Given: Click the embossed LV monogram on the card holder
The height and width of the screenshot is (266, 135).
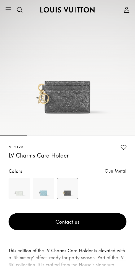Looking at the screenshot, I should [67, 102].
